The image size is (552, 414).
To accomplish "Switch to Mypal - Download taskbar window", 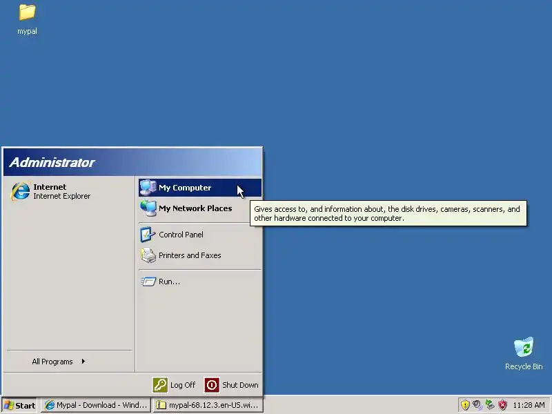I will 95,405.
